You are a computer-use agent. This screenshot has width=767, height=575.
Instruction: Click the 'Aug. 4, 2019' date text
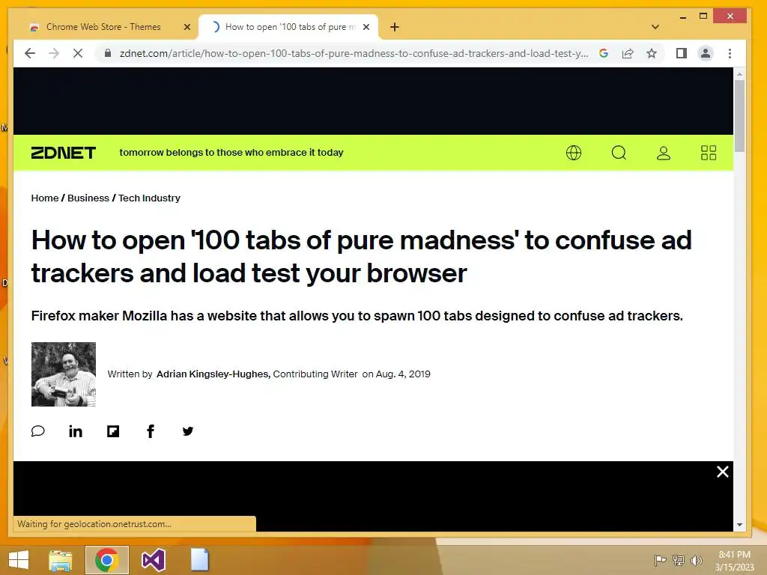click(x=403, y=374)
